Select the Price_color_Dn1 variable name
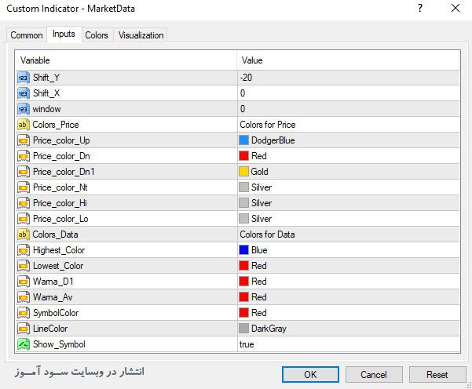Viewport: 472px width, 389px height. tap(64, 172)
